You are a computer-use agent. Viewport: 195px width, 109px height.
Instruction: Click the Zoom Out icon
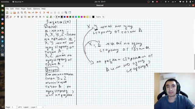point(51,12)
